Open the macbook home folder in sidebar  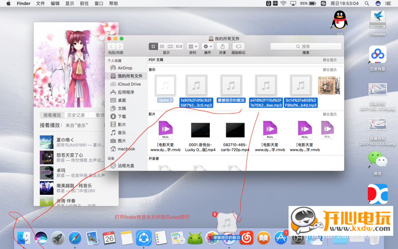126,149
